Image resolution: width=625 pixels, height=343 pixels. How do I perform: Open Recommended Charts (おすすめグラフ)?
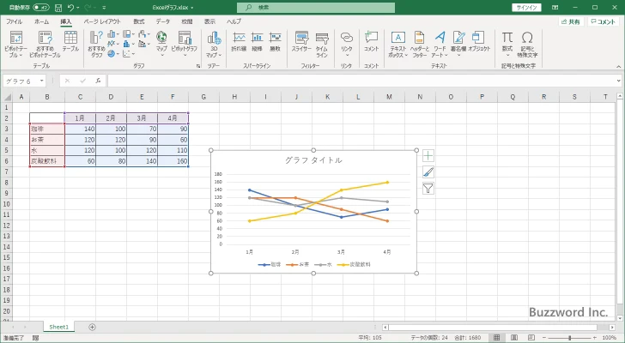96,44
